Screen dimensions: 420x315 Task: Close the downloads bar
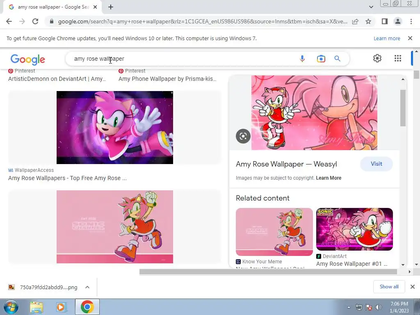click(x=413, y=287)
